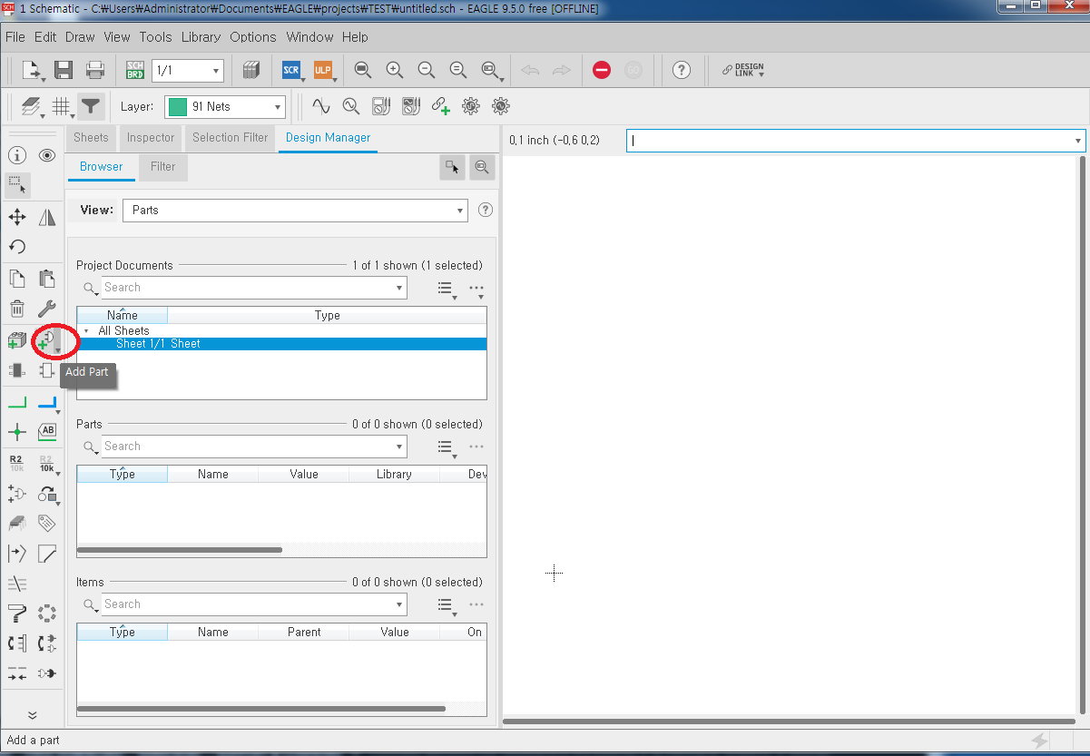Click the Zoom out magnifier

tap(426, 70)
